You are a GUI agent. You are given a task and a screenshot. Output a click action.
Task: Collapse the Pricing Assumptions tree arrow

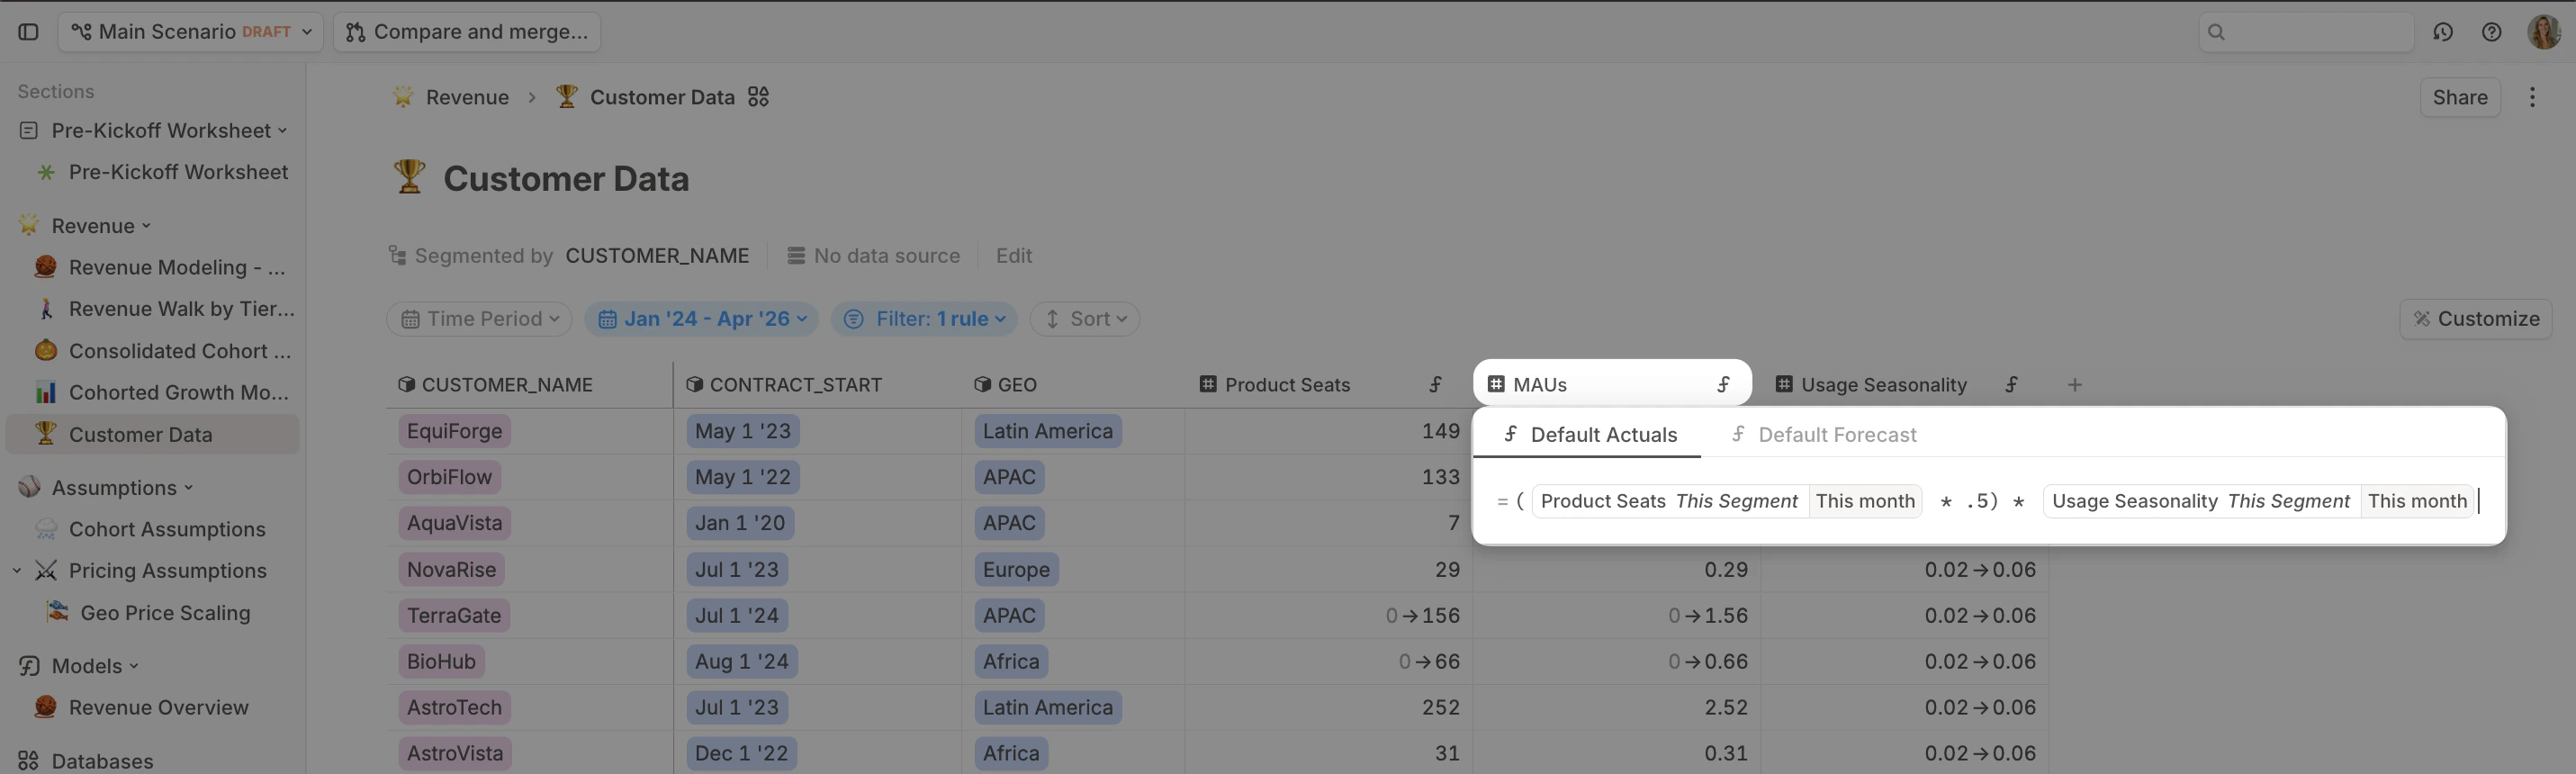click(17, 571)
